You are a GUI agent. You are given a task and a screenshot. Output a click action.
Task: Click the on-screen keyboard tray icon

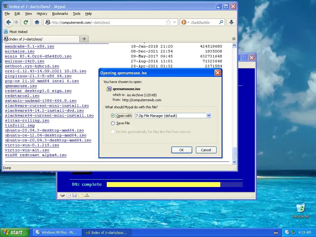click(x=276, y=233)
